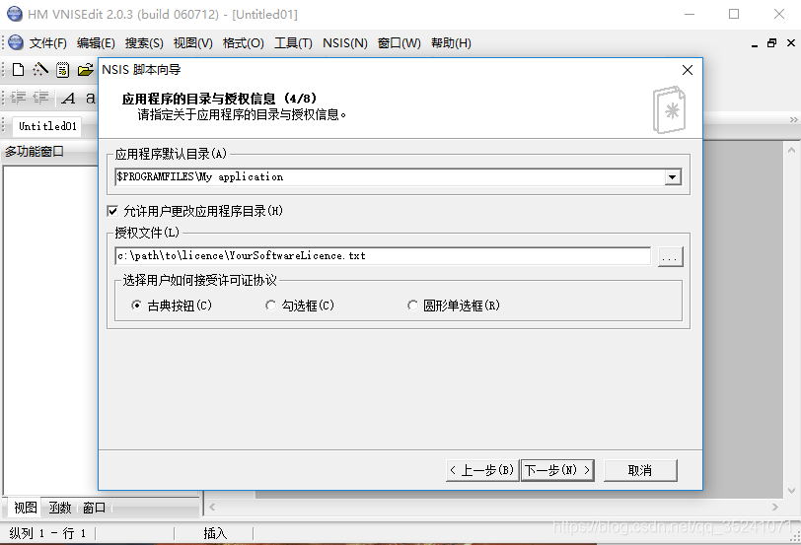Viewport: 801px width, 545px height.
Task: Click the editor vertical scrollbar down arrow
Action: tap(791, 491)
